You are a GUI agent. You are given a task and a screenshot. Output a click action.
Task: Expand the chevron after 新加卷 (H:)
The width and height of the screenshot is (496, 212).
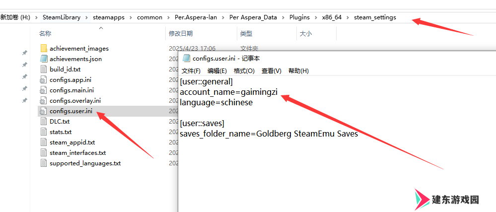coord(37,18)
